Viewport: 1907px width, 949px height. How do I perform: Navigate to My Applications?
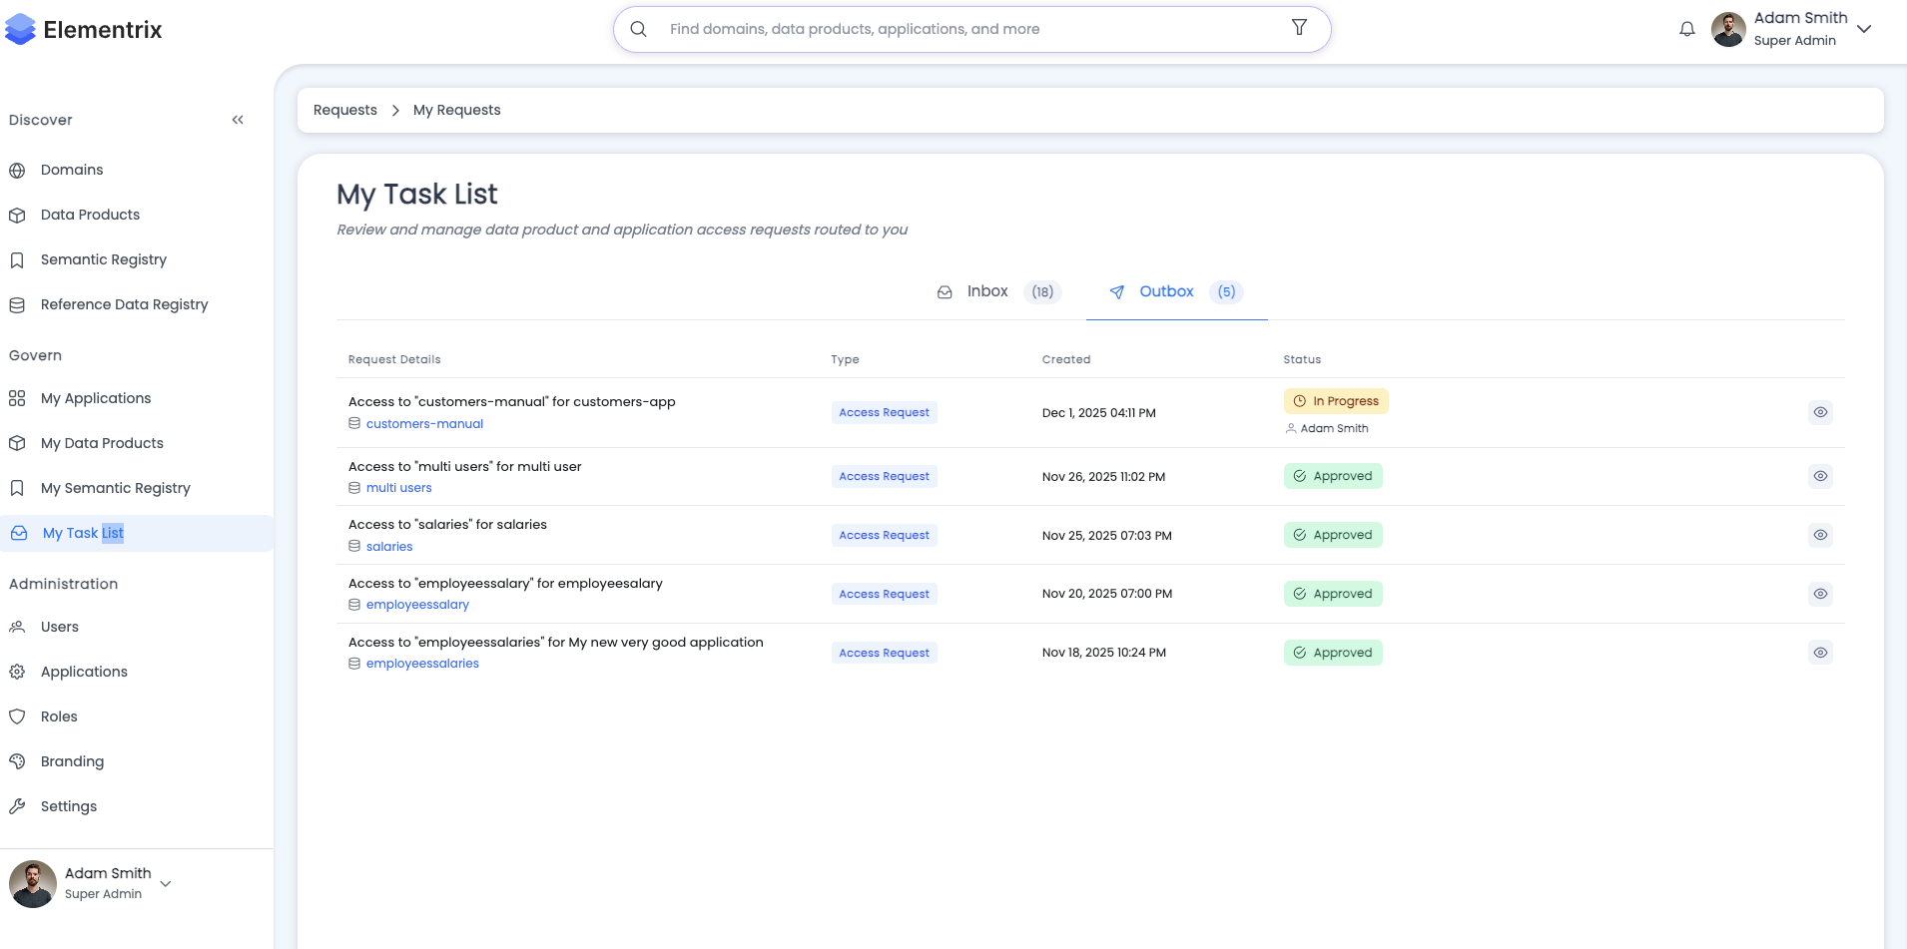pos(96,398)
